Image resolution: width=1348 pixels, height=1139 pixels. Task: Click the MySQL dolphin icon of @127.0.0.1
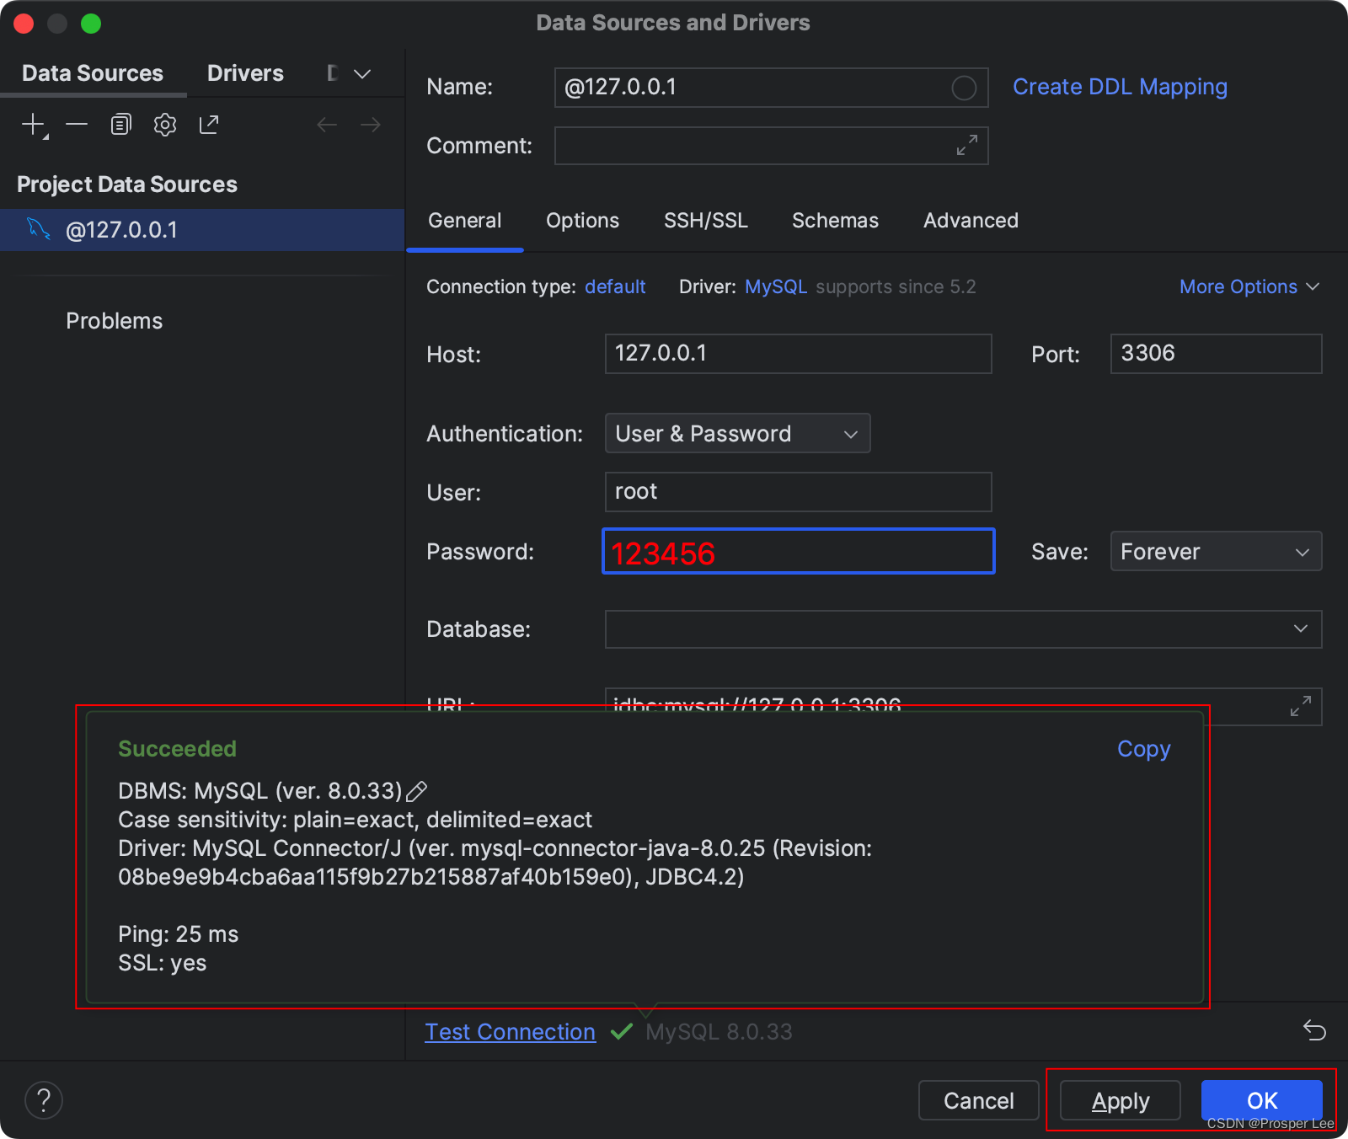[38, 228]
